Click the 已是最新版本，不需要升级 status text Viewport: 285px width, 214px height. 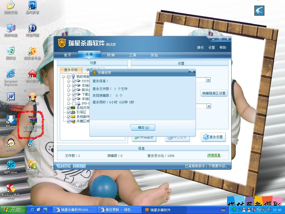click(x=206, y=166)
